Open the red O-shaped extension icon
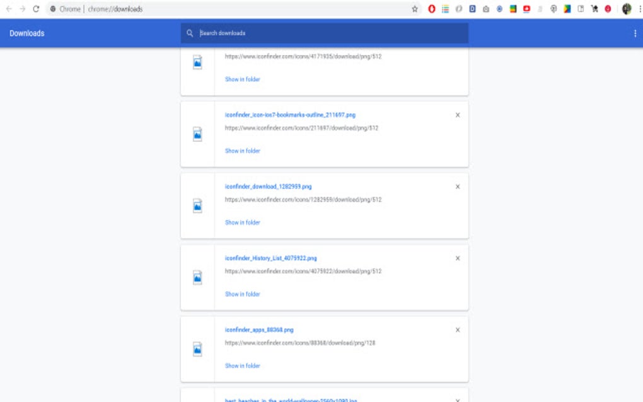 (432, 9)
